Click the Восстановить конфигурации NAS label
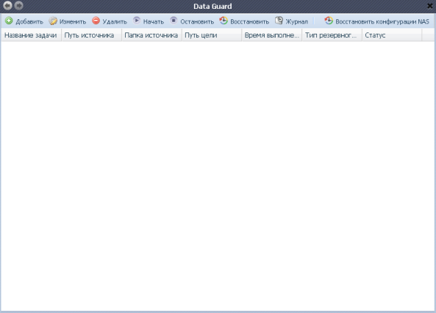The width and height of the screenshot is (436, 313). tap(382, 21)
